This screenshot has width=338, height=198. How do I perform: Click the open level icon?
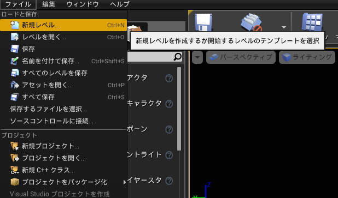point(15,37)
